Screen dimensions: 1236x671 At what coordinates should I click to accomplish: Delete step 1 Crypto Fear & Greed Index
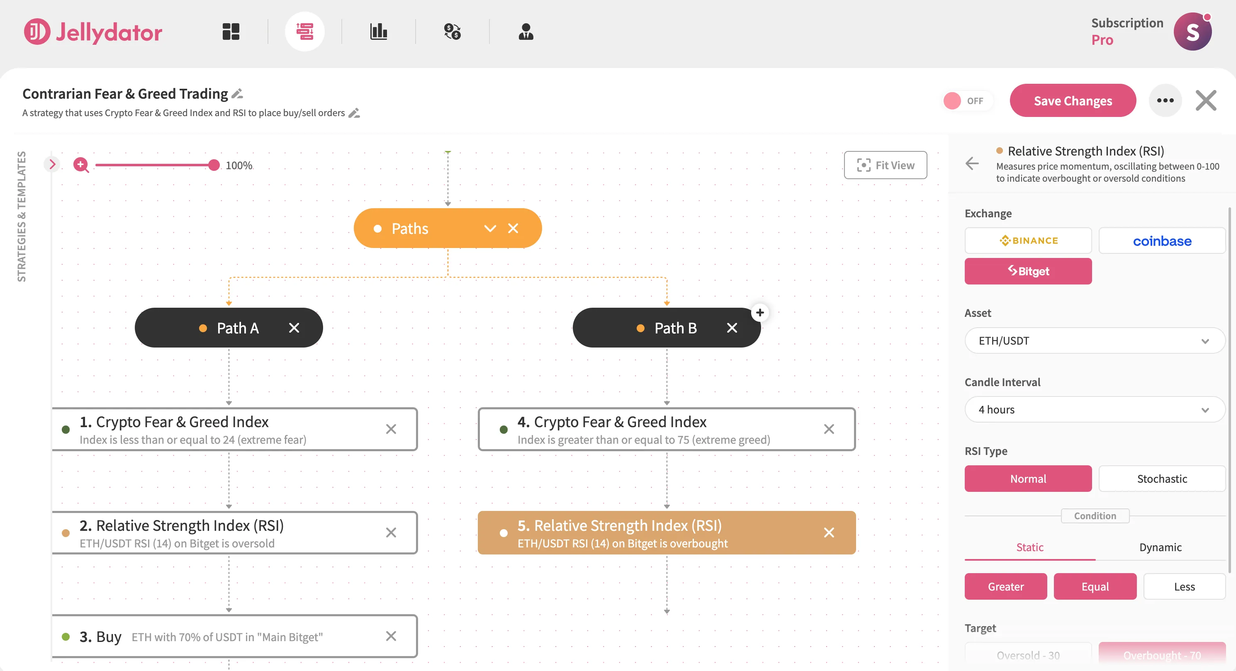coord(391,429)
